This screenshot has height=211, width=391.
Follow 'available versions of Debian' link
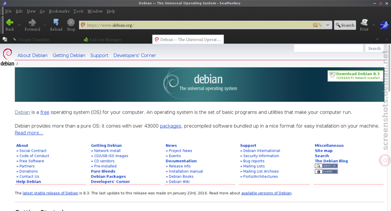[266, 193]
